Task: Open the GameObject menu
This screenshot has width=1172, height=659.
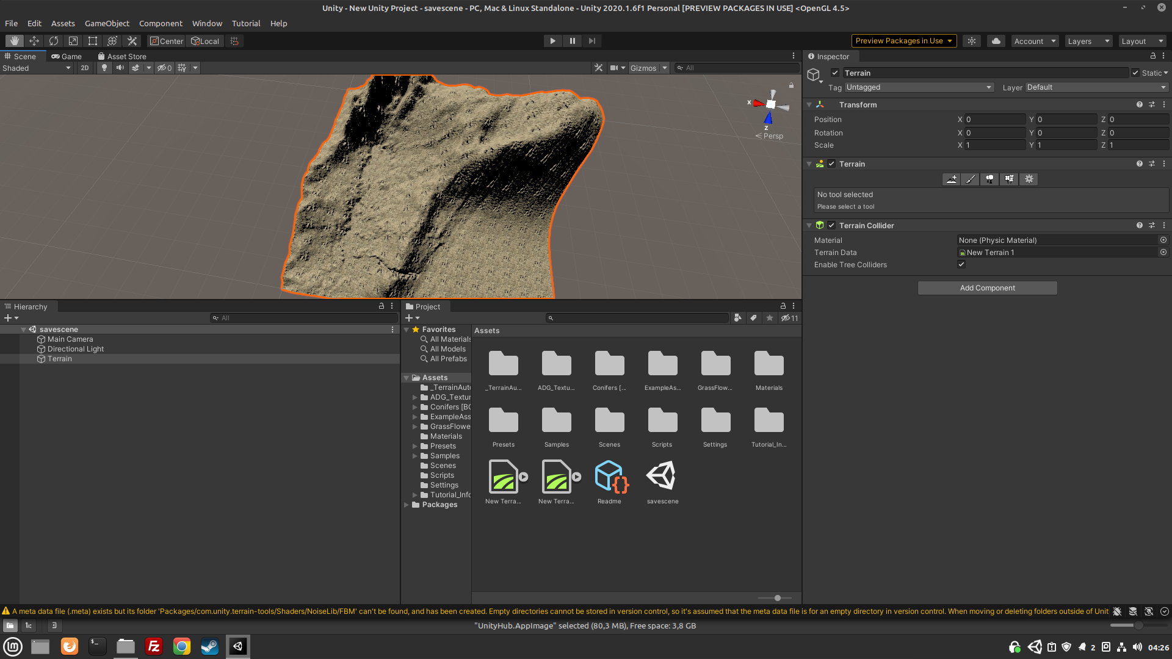Action: point(107,23)
